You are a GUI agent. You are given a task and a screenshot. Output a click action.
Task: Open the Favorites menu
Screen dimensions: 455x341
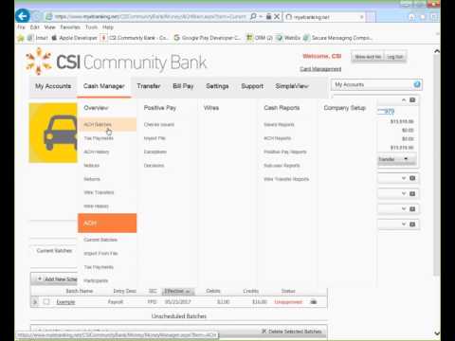pos(70,27)
